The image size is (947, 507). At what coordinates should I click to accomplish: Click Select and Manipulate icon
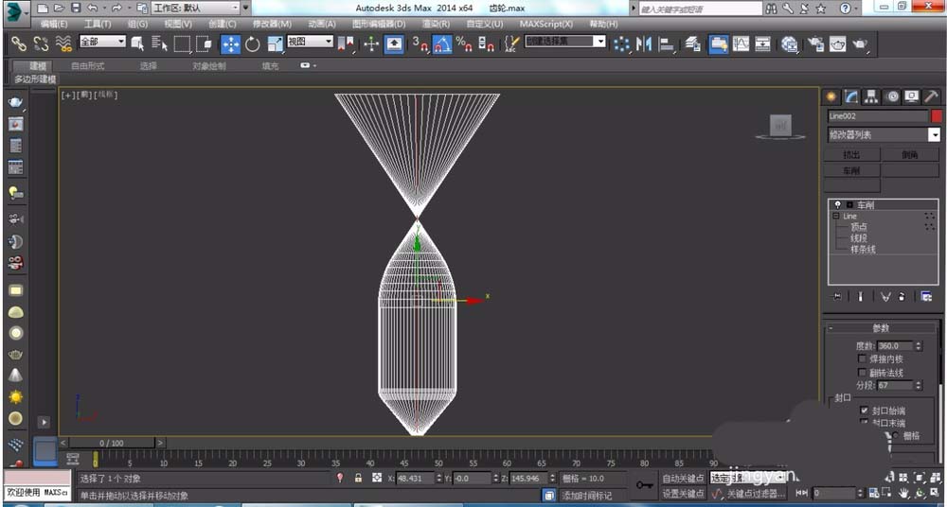[x=370, y=44]
